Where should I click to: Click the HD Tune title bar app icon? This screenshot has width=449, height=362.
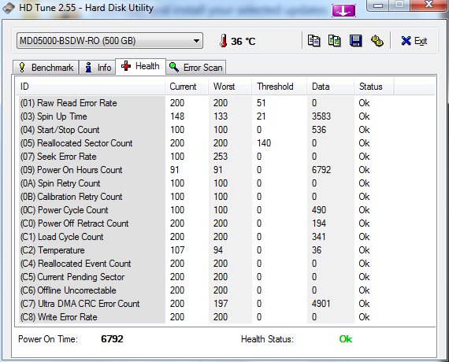pos(9,8)
